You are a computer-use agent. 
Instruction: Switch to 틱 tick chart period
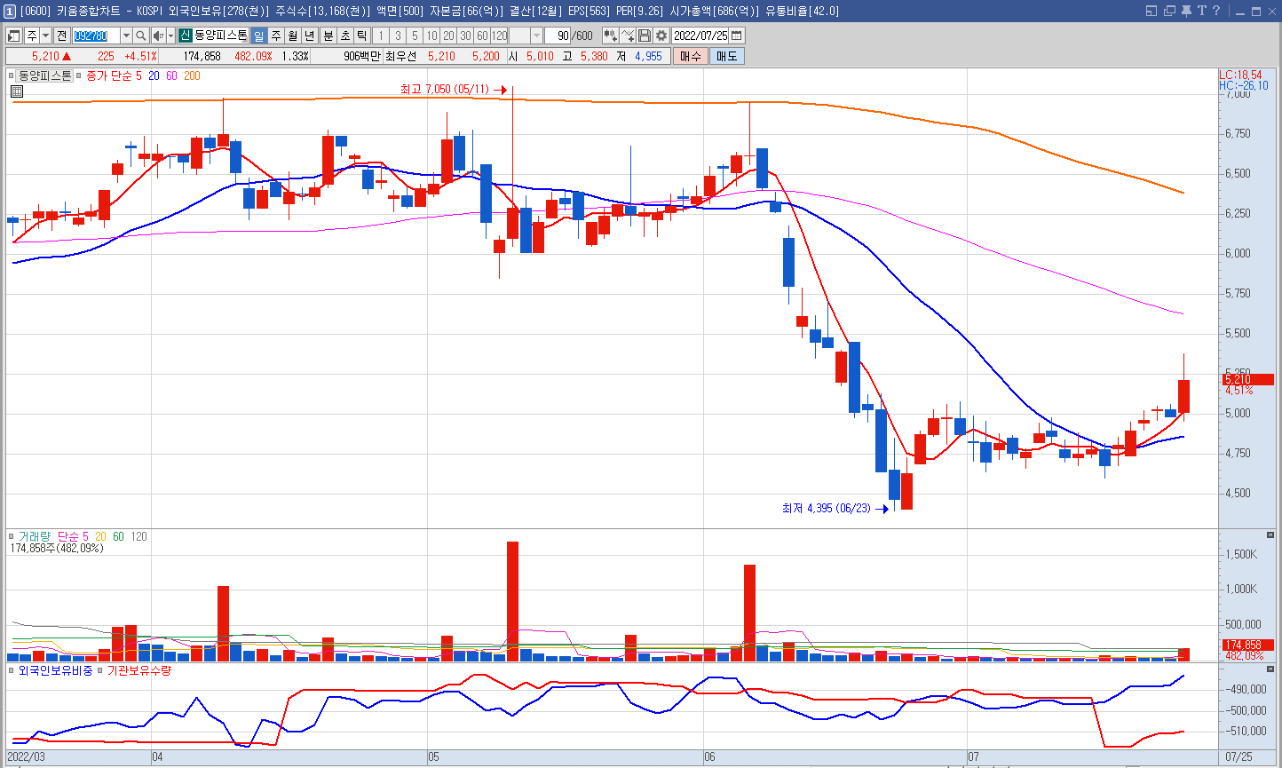361,36
